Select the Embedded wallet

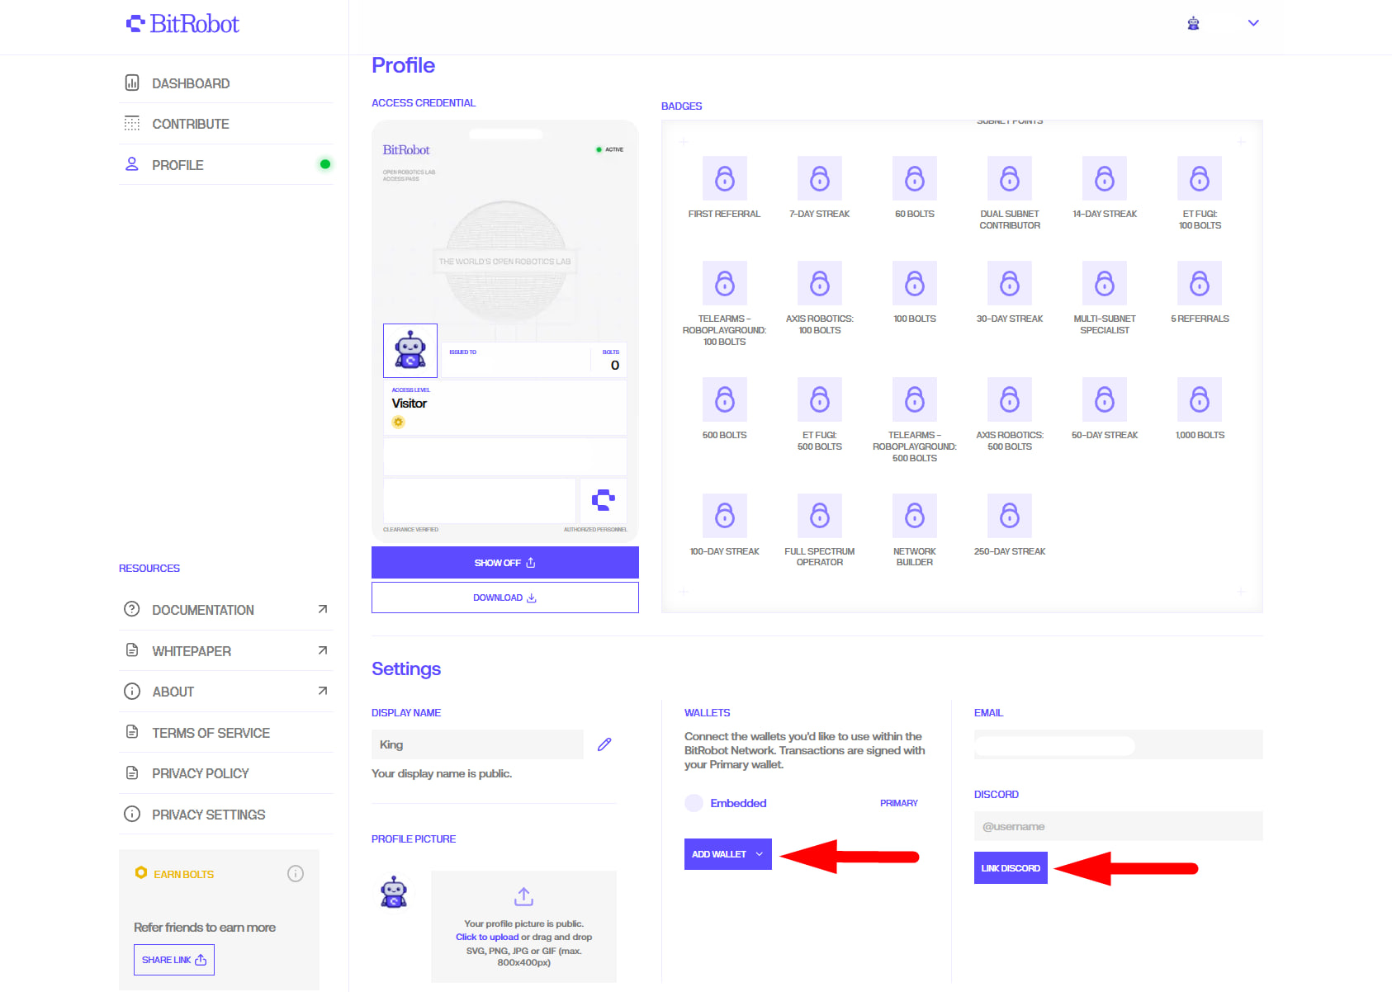click(738, 803)
